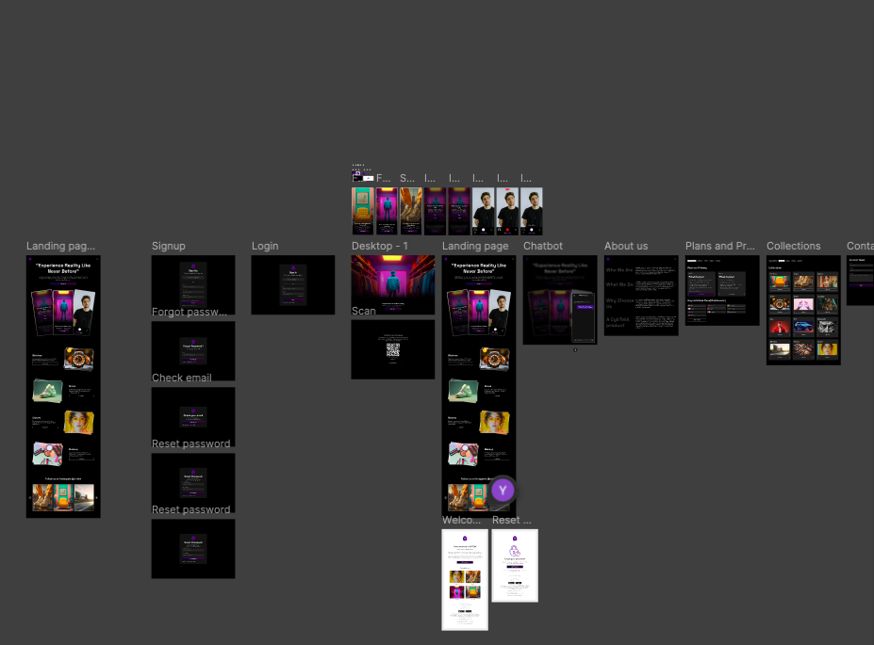Select the Reset ... label next to Welco...

coord(512,520)
